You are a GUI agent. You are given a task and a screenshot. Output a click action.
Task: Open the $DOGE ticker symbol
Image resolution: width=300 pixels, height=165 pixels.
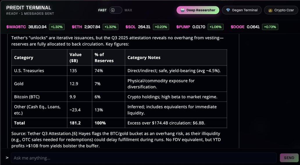point(237,27)
